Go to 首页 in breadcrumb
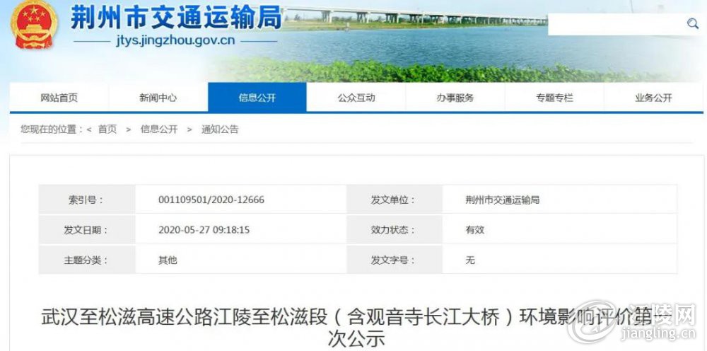The width and height of the screenshot is (707, 351). [107, 130]
